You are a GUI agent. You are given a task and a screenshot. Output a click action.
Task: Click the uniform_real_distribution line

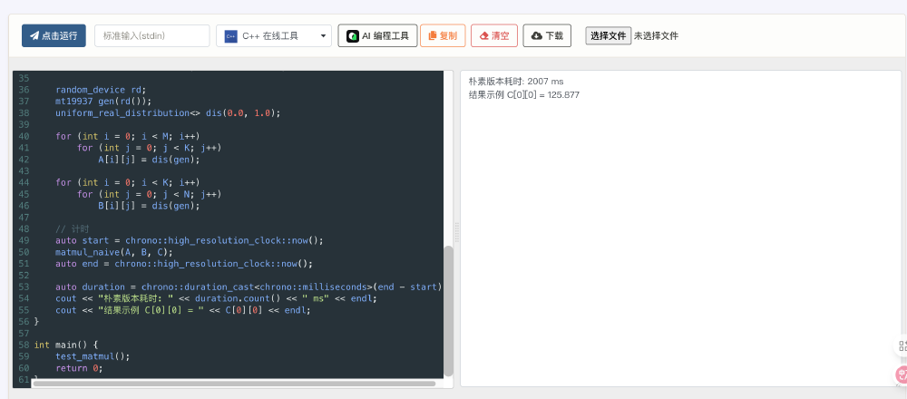click(x=168, y=112)
